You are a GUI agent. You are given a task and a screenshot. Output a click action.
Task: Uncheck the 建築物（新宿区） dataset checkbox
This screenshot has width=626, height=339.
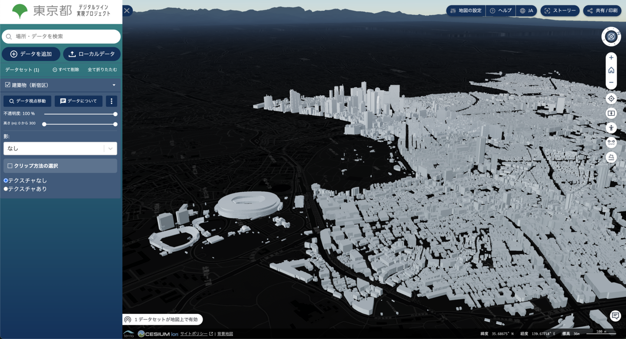point(7,85)
